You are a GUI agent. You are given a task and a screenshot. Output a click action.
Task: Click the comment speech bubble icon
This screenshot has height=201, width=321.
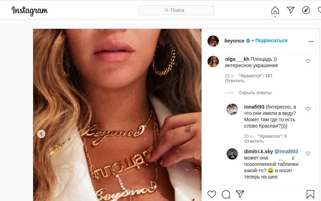click(x=226, y=194)
